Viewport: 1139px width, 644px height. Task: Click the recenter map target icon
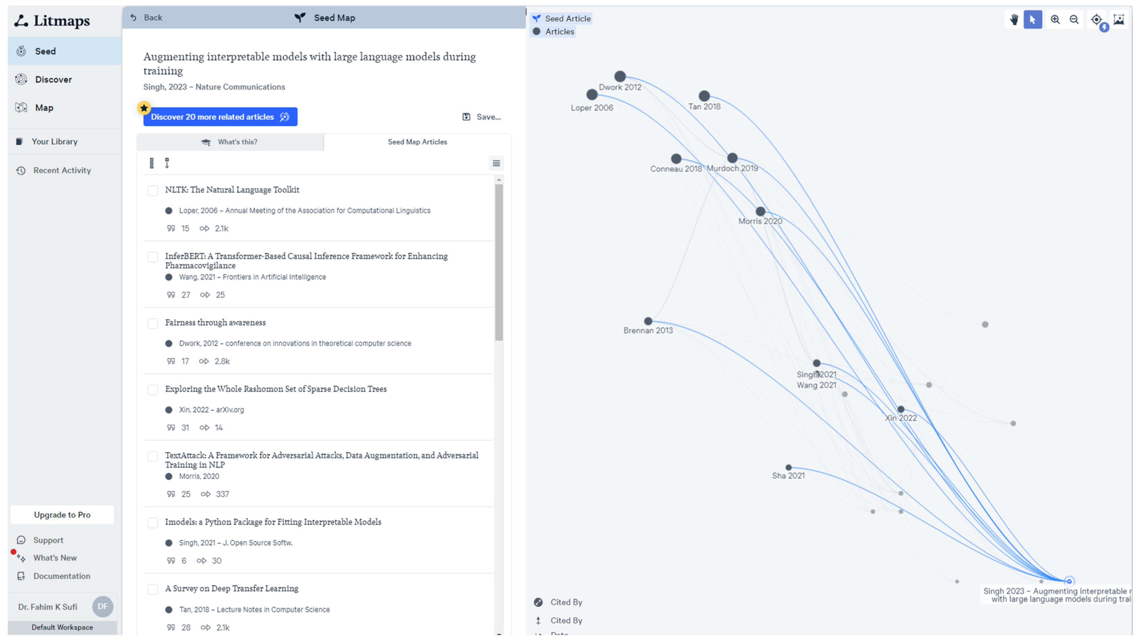point(1096,19)
